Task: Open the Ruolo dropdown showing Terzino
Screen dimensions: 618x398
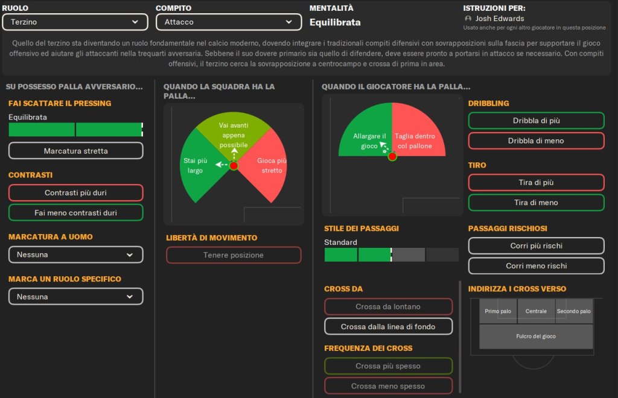Action: (x=75, y=22)
